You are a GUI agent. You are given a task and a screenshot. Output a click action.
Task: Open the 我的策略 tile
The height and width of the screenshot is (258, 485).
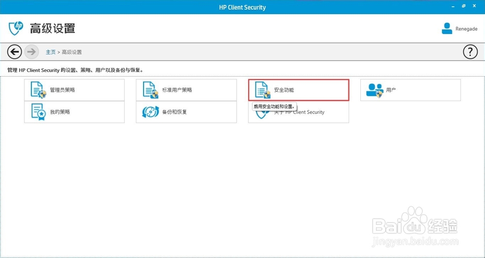click(74, 112)
